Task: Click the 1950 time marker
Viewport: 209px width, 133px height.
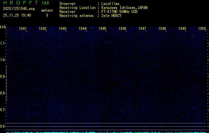Action: coord(202,29)
